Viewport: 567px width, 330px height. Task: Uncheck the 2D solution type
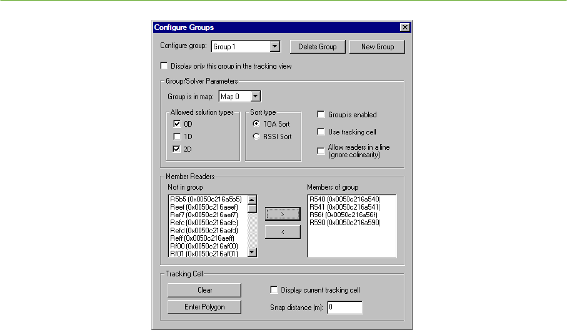click(x=176, y=149)
